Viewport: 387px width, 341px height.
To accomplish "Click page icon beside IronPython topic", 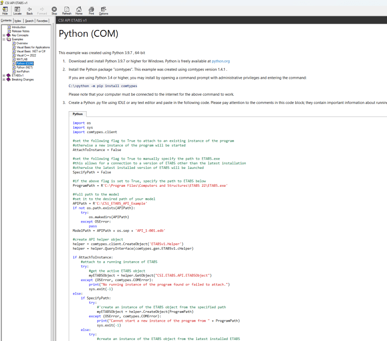I will (14, 71).
